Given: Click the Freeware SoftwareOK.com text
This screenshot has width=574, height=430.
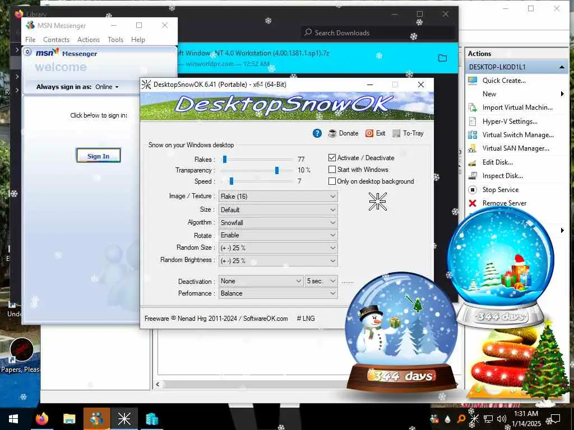Looking at the screenshot, I should click(216, 319).
